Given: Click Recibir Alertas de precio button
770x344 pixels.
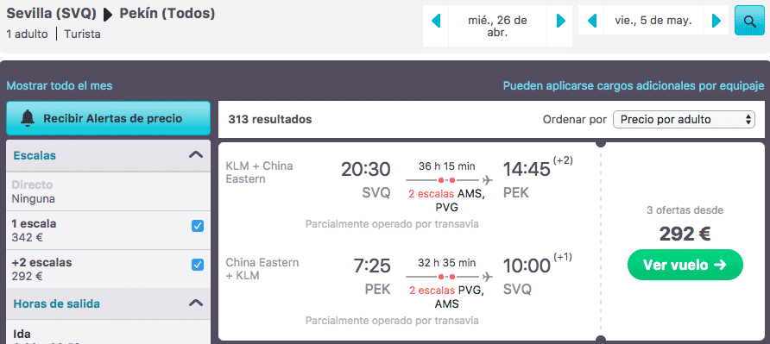Looking at the screenshot, I should tap(108, 118).
